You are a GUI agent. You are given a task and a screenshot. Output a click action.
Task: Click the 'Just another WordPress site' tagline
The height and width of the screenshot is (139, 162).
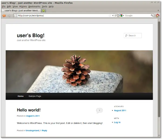point(31,40)
